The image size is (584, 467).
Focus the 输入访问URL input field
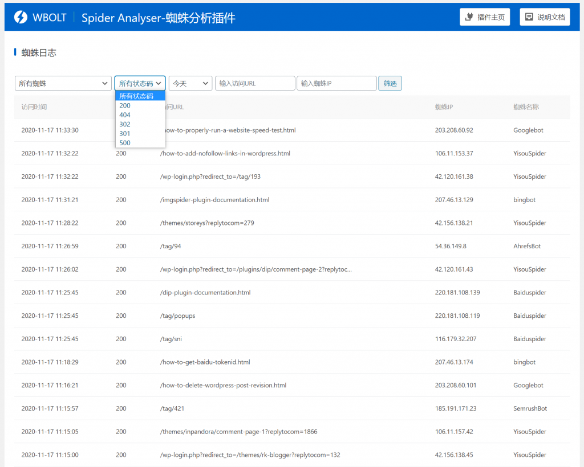click(x=254, y=83)
